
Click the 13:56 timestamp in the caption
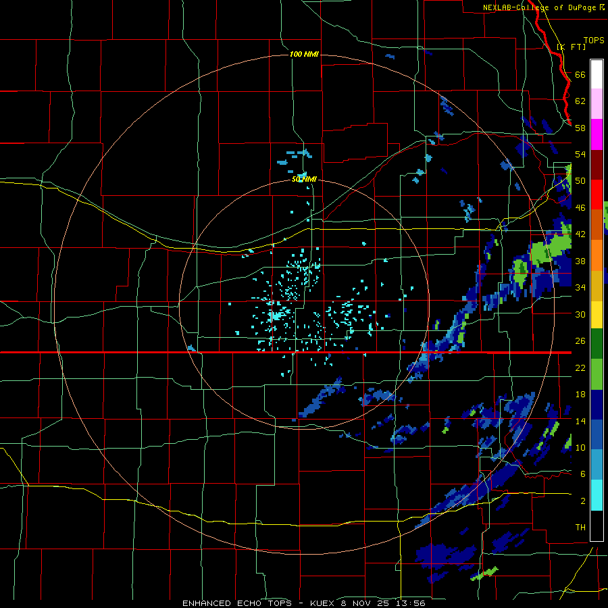pyautogui.click(x=411, y=603)
